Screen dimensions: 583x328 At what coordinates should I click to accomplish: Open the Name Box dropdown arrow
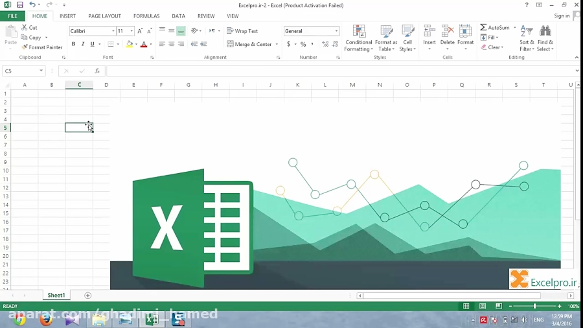[41, 71]
